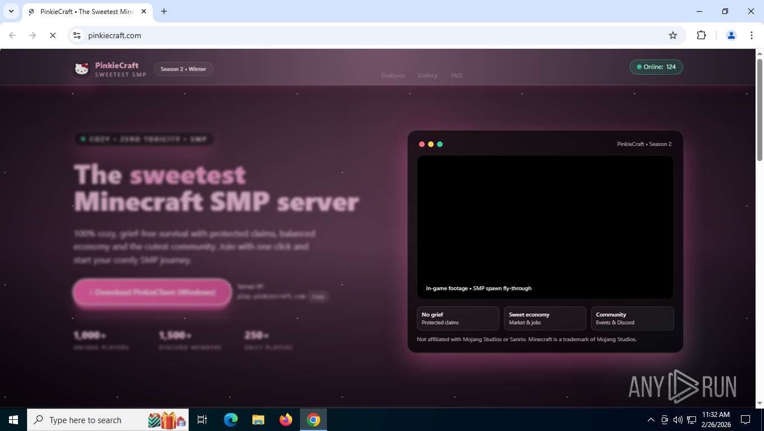Screen dimensions: 764x431
Task: Open the FAQ navigation link
Action: [x=456, y=75]
